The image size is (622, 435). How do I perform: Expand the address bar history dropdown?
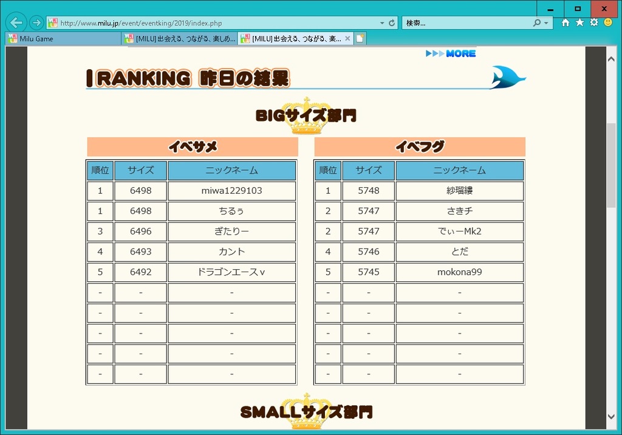click(382, 23)
